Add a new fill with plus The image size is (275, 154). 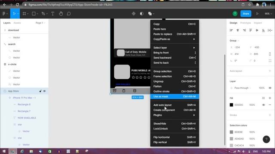point(270,98)
